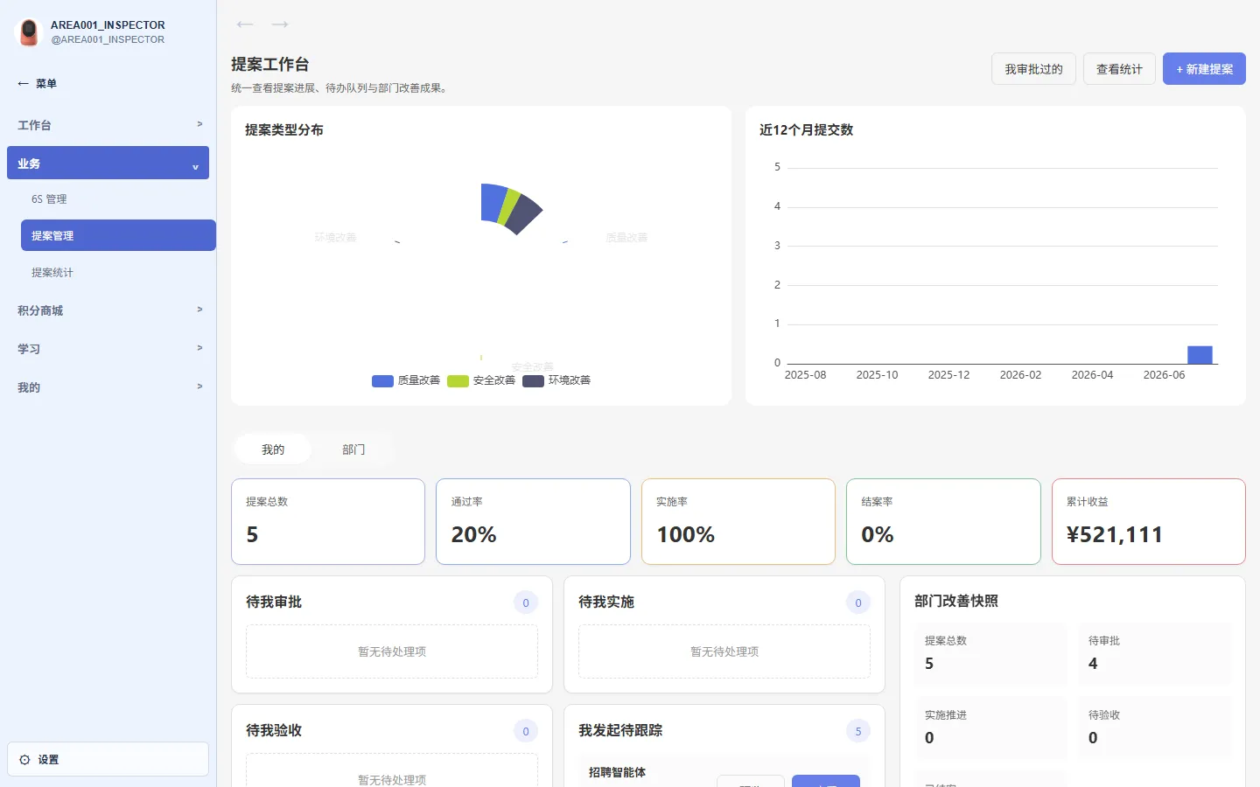Image resolution: width=1260 pixels, height=787 pixels.
Task: Open the 6S 管理 menu item
Action: 118,199
